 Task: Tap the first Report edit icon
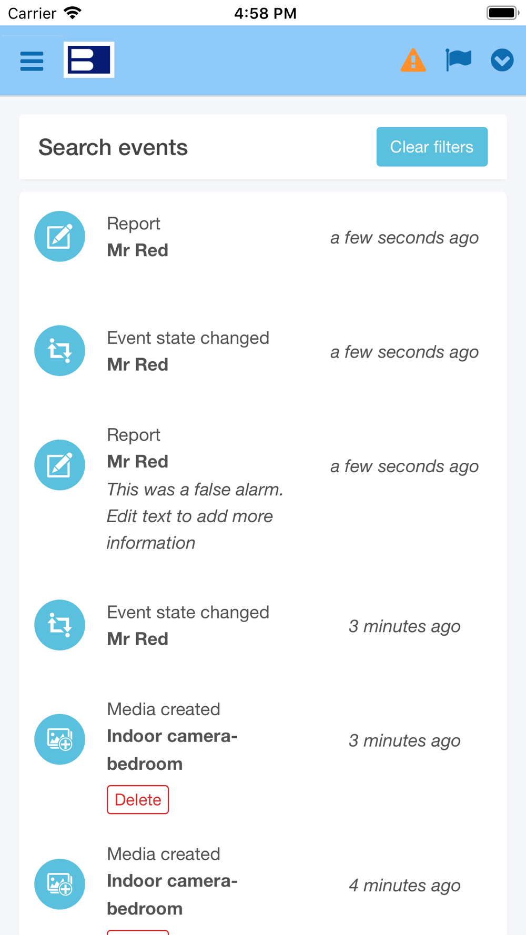[x=59, y=237]
